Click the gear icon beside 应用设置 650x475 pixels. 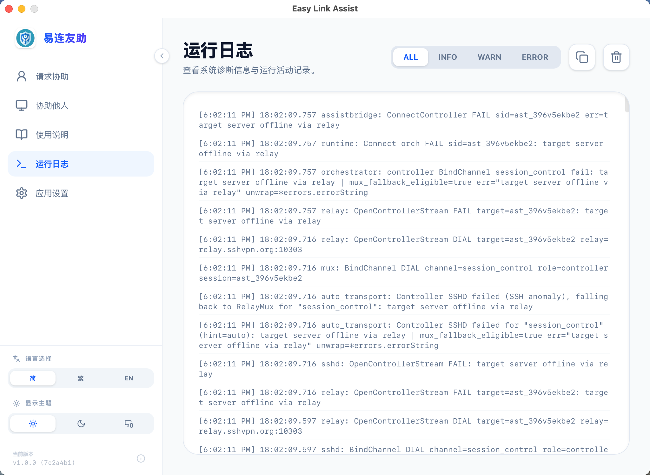pos(22,193)
